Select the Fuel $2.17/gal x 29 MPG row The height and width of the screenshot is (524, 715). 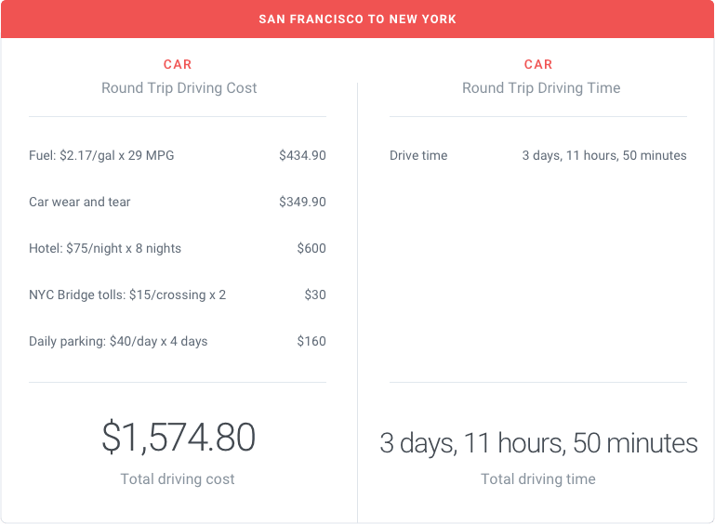(x=178, y=155)
